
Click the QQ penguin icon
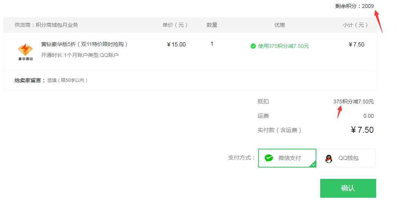328,158
